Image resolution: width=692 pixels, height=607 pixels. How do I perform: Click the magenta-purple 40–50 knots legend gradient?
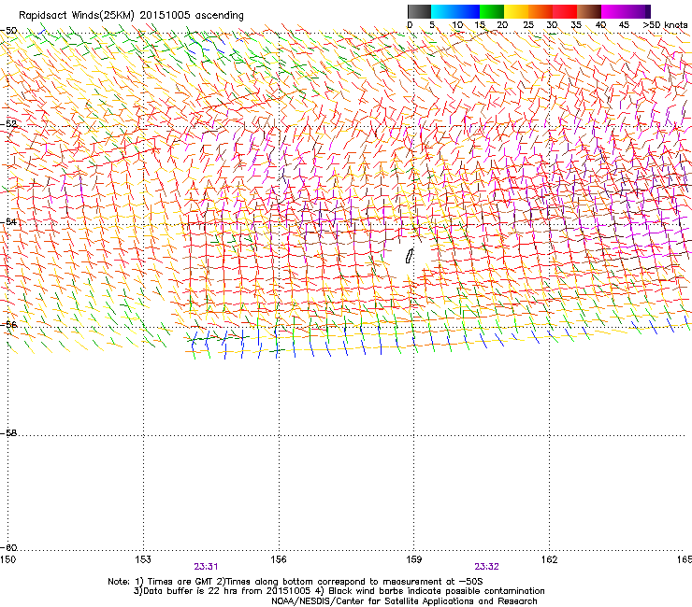(x=626, y=11)
